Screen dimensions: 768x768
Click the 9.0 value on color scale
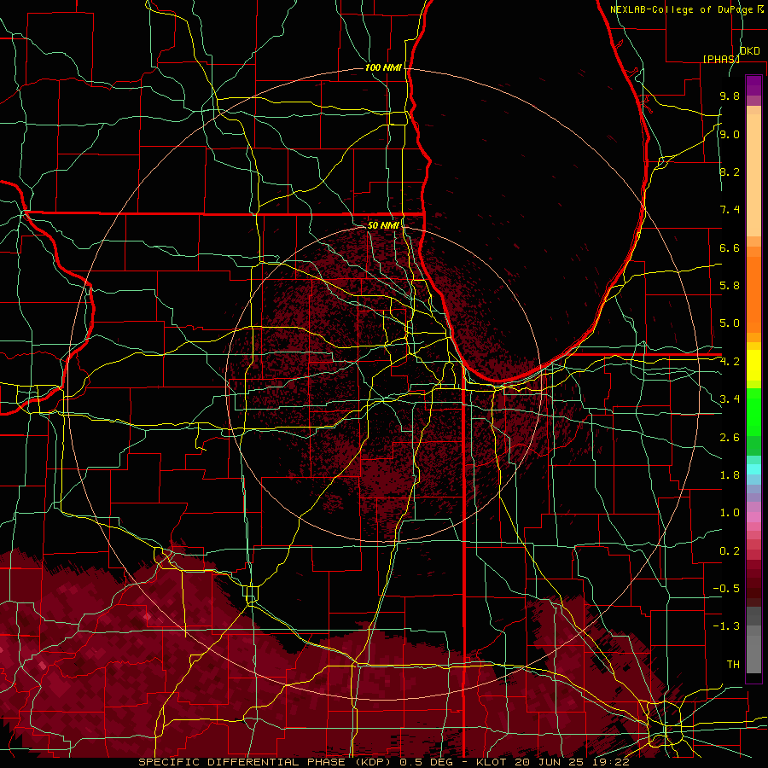730,134
